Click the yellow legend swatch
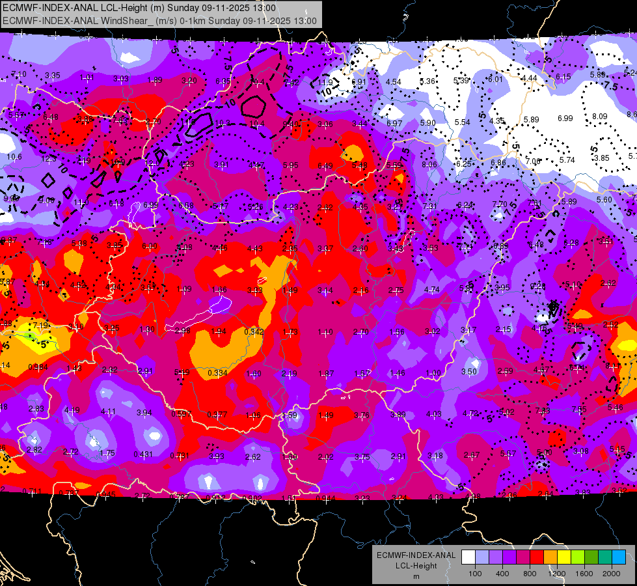 (x=564, y=557)
